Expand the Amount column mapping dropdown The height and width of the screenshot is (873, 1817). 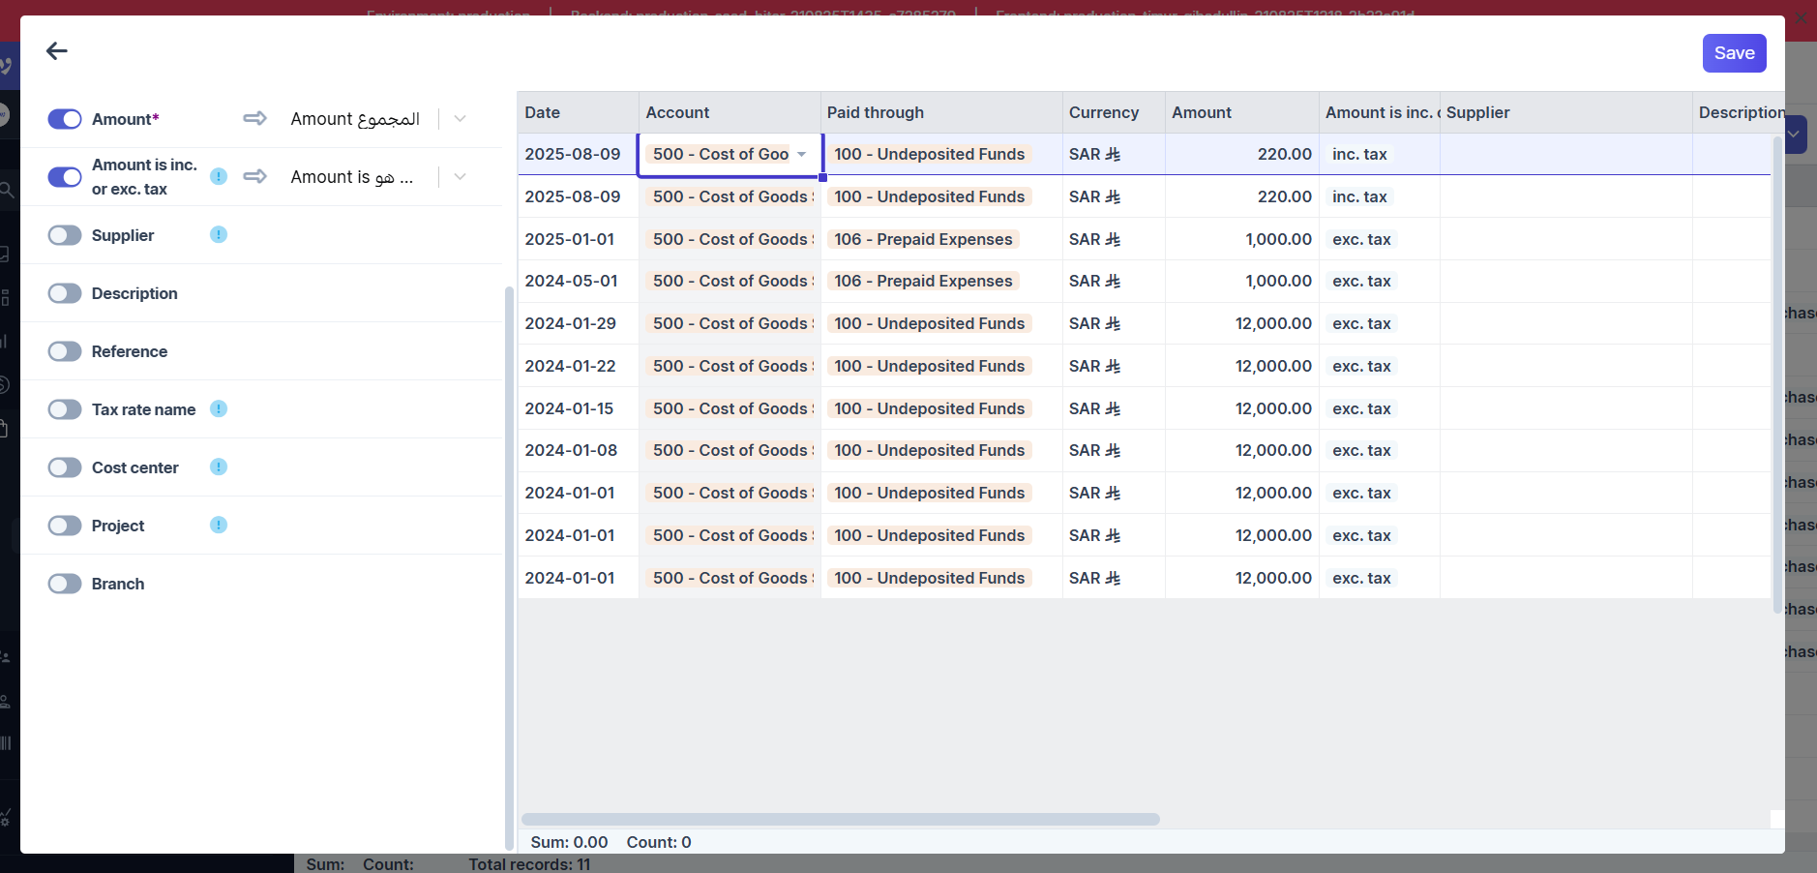(460, 119)
